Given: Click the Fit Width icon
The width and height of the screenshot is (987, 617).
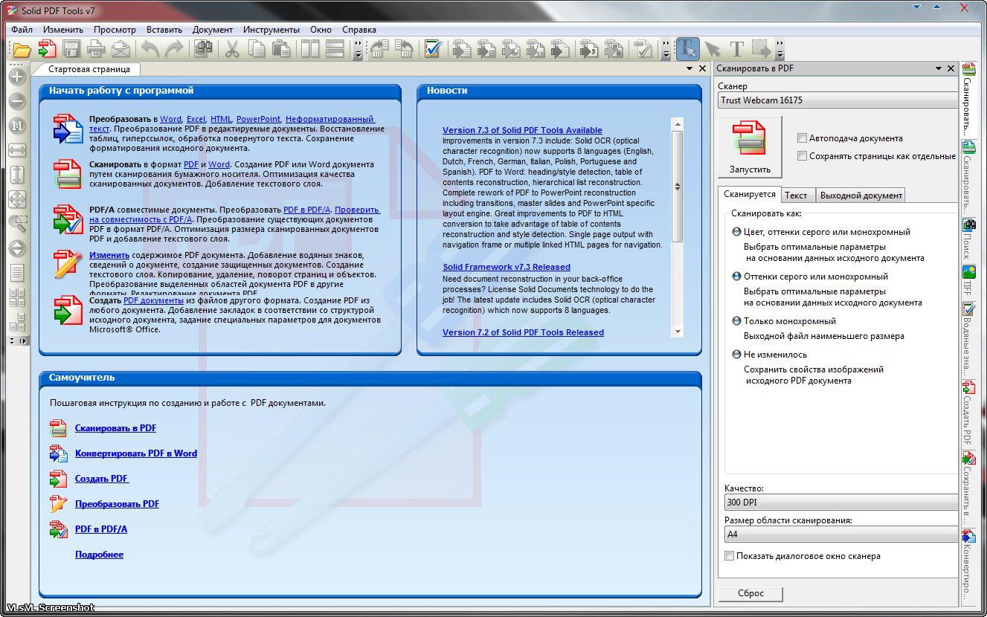Looking at the screenshot, I should pos(17,150).
